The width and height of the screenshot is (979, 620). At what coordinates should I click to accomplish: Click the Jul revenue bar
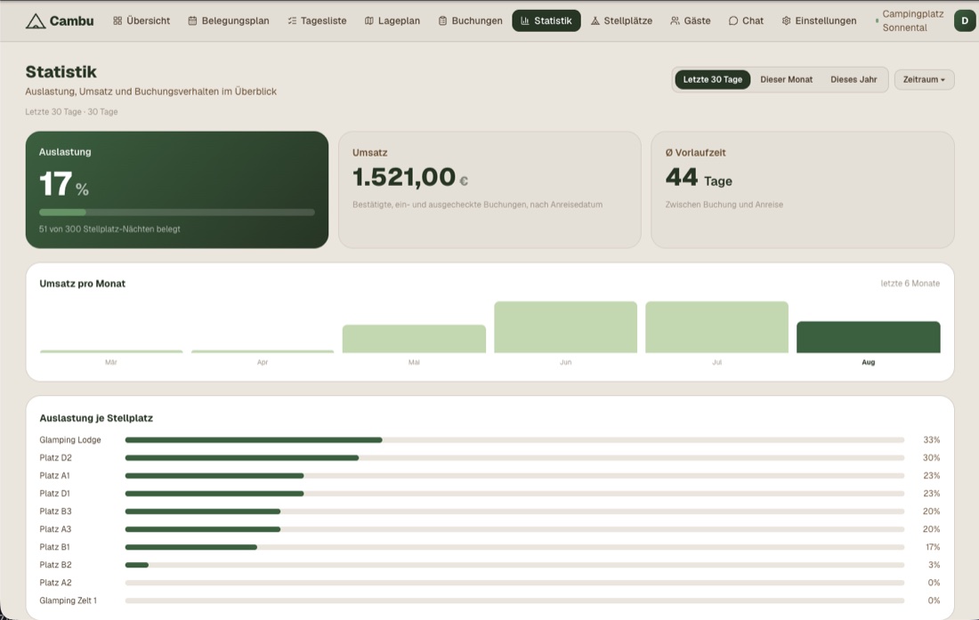[716, 326]
